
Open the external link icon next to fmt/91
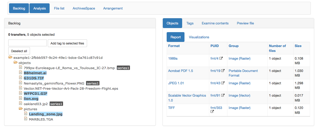223,96
